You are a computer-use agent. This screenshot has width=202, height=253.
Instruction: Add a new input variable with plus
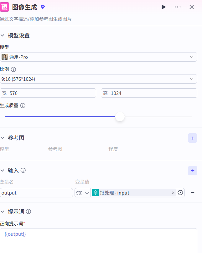tap(192, 171)
